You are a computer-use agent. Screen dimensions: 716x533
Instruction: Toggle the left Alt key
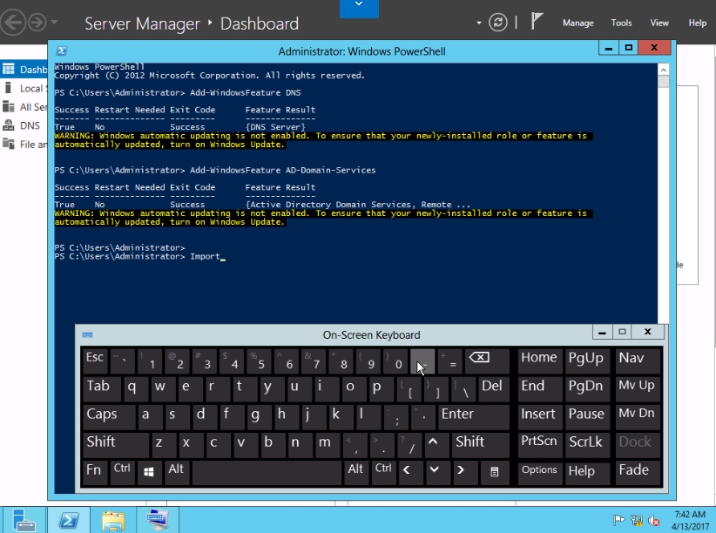(x=176, y=472)
